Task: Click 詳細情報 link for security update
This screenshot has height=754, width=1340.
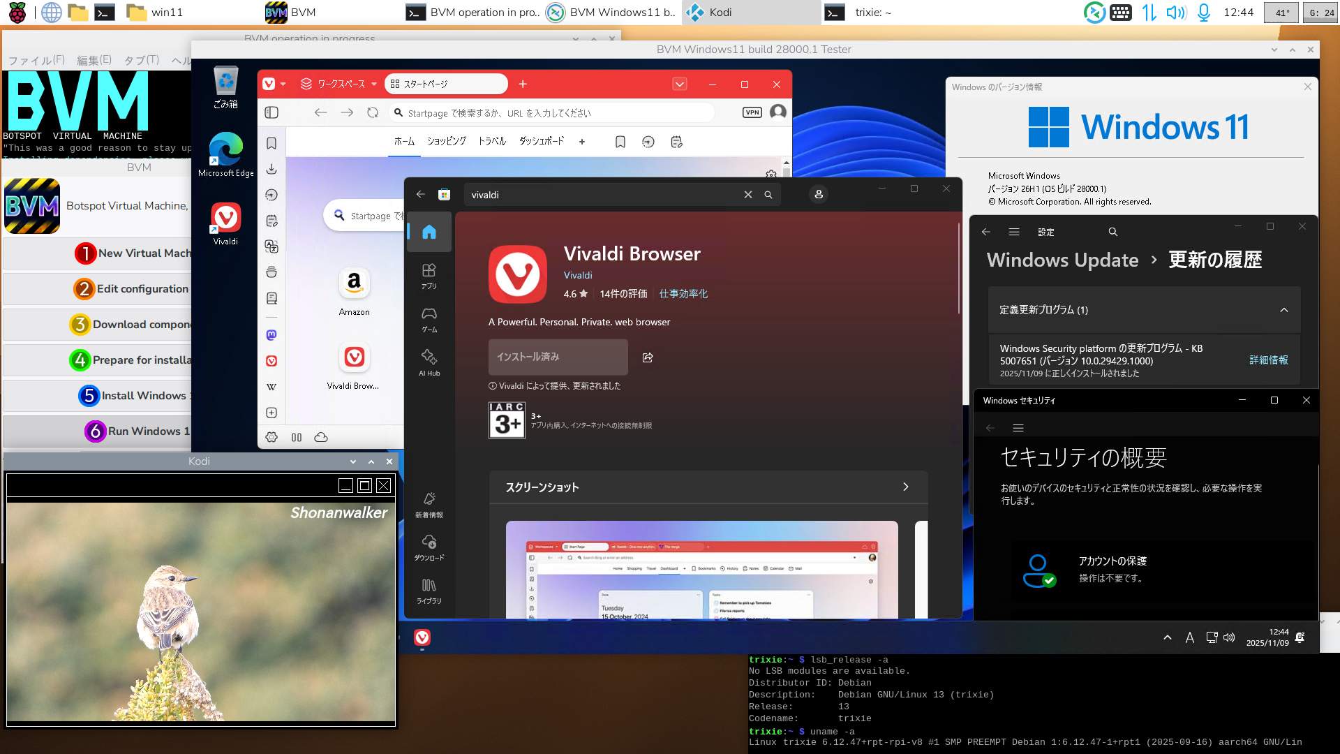Action: [1268, 360]
